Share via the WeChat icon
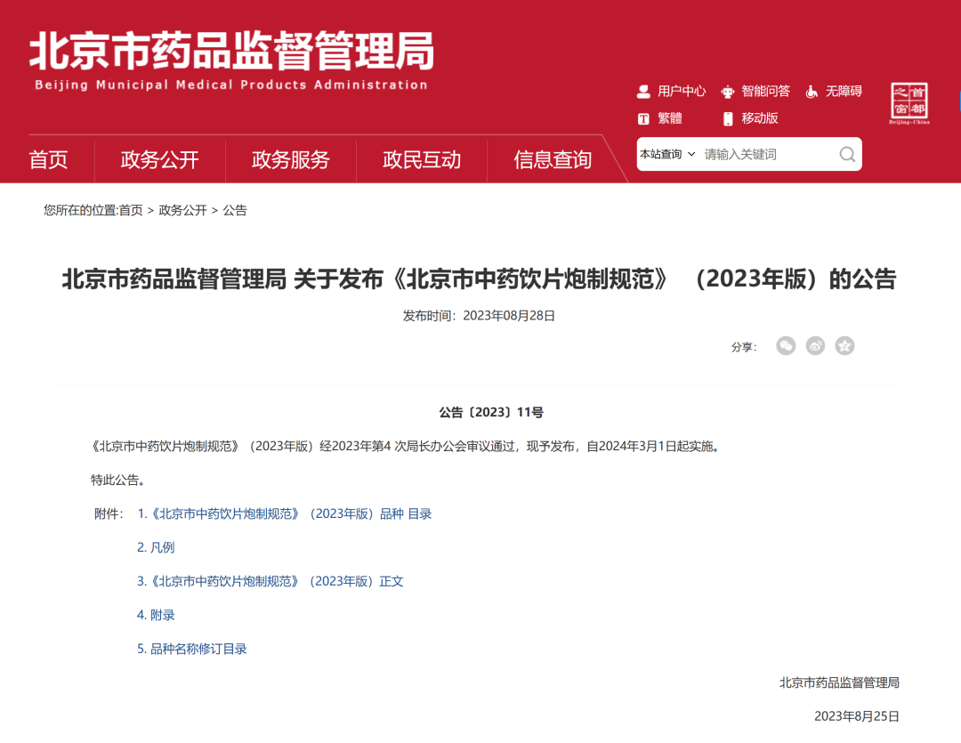961x743 pixels. 786,346
